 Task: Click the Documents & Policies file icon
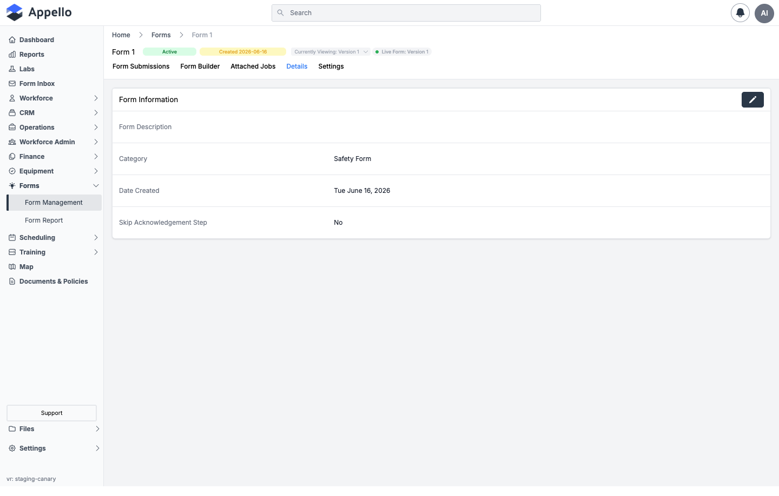12,281
